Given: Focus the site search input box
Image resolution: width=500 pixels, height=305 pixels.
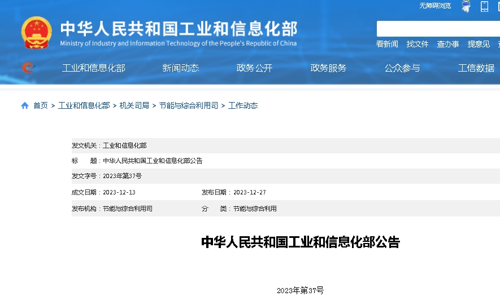Looking at the screenshot, I should 438,29.
